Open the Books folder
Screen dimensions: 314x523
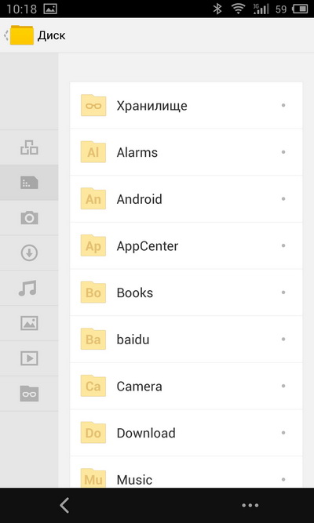pos(186,292)
